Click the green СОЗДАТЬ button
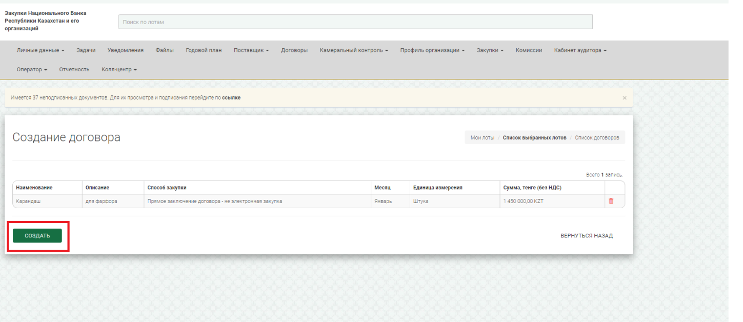The height and width of the screenshot is (322, 743). 37,236
